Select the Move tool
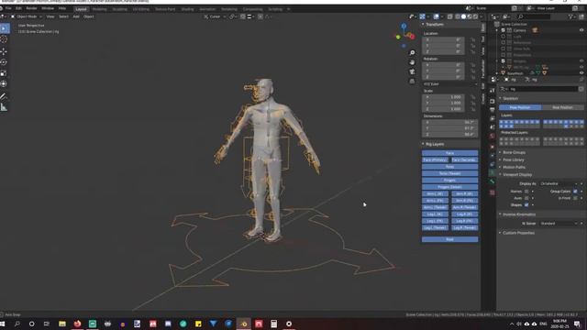The height and width of the screenshot is (330, 587). click(x=4, y=51)
